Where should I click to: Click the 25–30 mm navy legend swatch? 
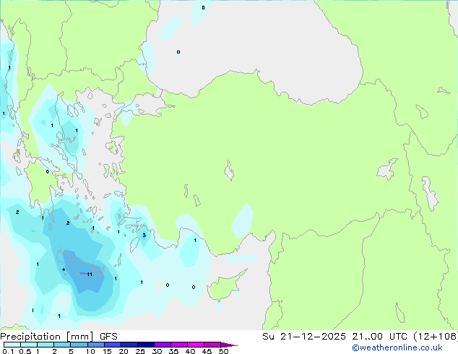146,345
